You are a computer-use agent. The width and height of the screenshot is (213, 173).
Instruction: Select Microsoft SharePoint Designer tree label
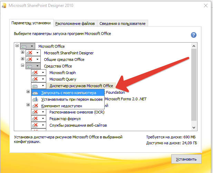(x=69, y=53)
